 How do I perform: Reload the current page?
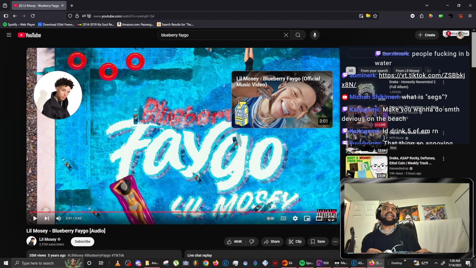[33, 16]
